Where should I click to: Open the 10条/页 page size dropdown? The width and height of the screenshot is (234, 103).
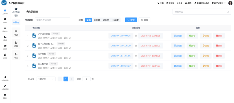coord(46,79)
